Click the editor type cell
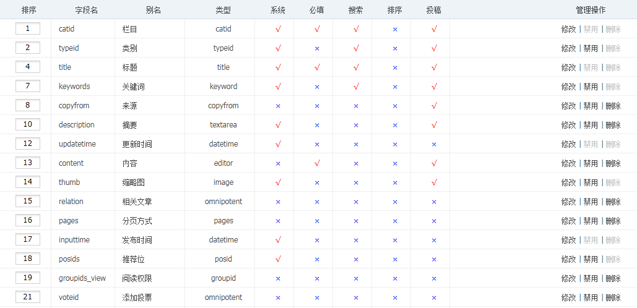This screenshot has height=308, width=637. [223, 163]
